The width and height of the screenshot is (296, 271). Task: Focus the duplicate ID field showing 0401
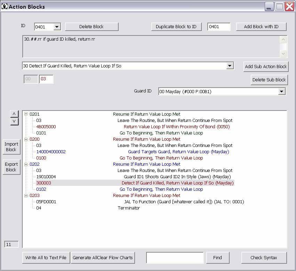tap(218, 27)
